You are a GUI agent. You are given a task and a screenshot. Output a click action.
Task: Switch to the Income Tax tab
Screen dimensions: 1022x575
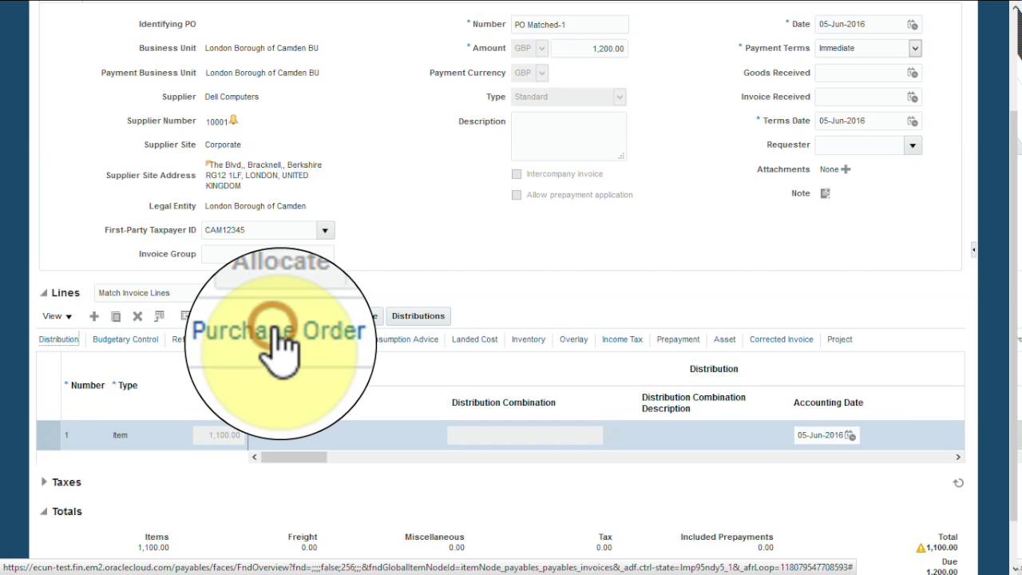[x=622, y=339]
